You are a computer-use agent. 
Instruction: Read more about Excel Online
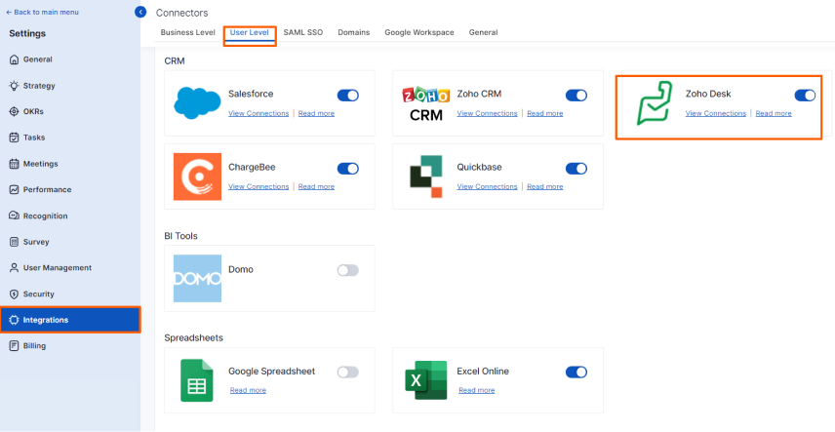(477, 390)
